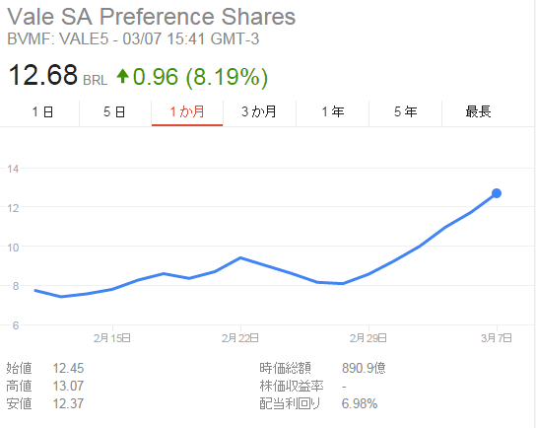Switch chart to the 1年 range
Image resolution: width=536 pixels, height=428 pixels.
(333, 112)
